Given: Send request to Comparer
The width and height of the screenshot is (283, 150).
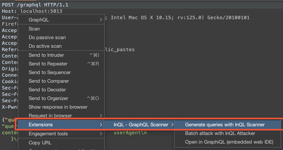Looking at the screenshot, I should coord(61,81).
